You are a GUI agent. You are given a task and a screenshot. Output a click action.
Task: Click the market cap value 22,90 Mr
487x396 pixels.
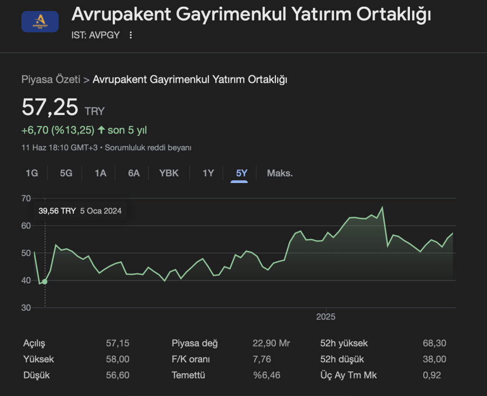(271, 343)
